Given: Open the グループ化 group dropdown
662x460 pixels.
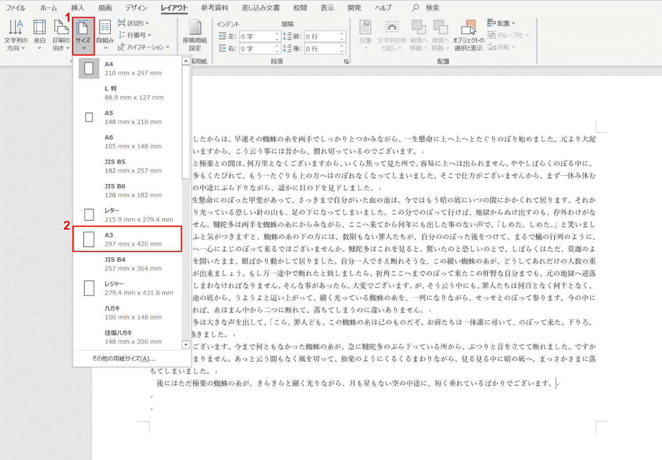Looking at the screenshot, I should tap(508, 35).
